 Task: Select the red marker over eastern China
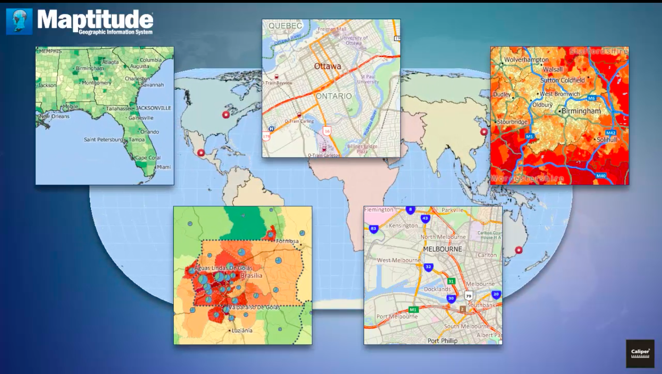[484, 132]
